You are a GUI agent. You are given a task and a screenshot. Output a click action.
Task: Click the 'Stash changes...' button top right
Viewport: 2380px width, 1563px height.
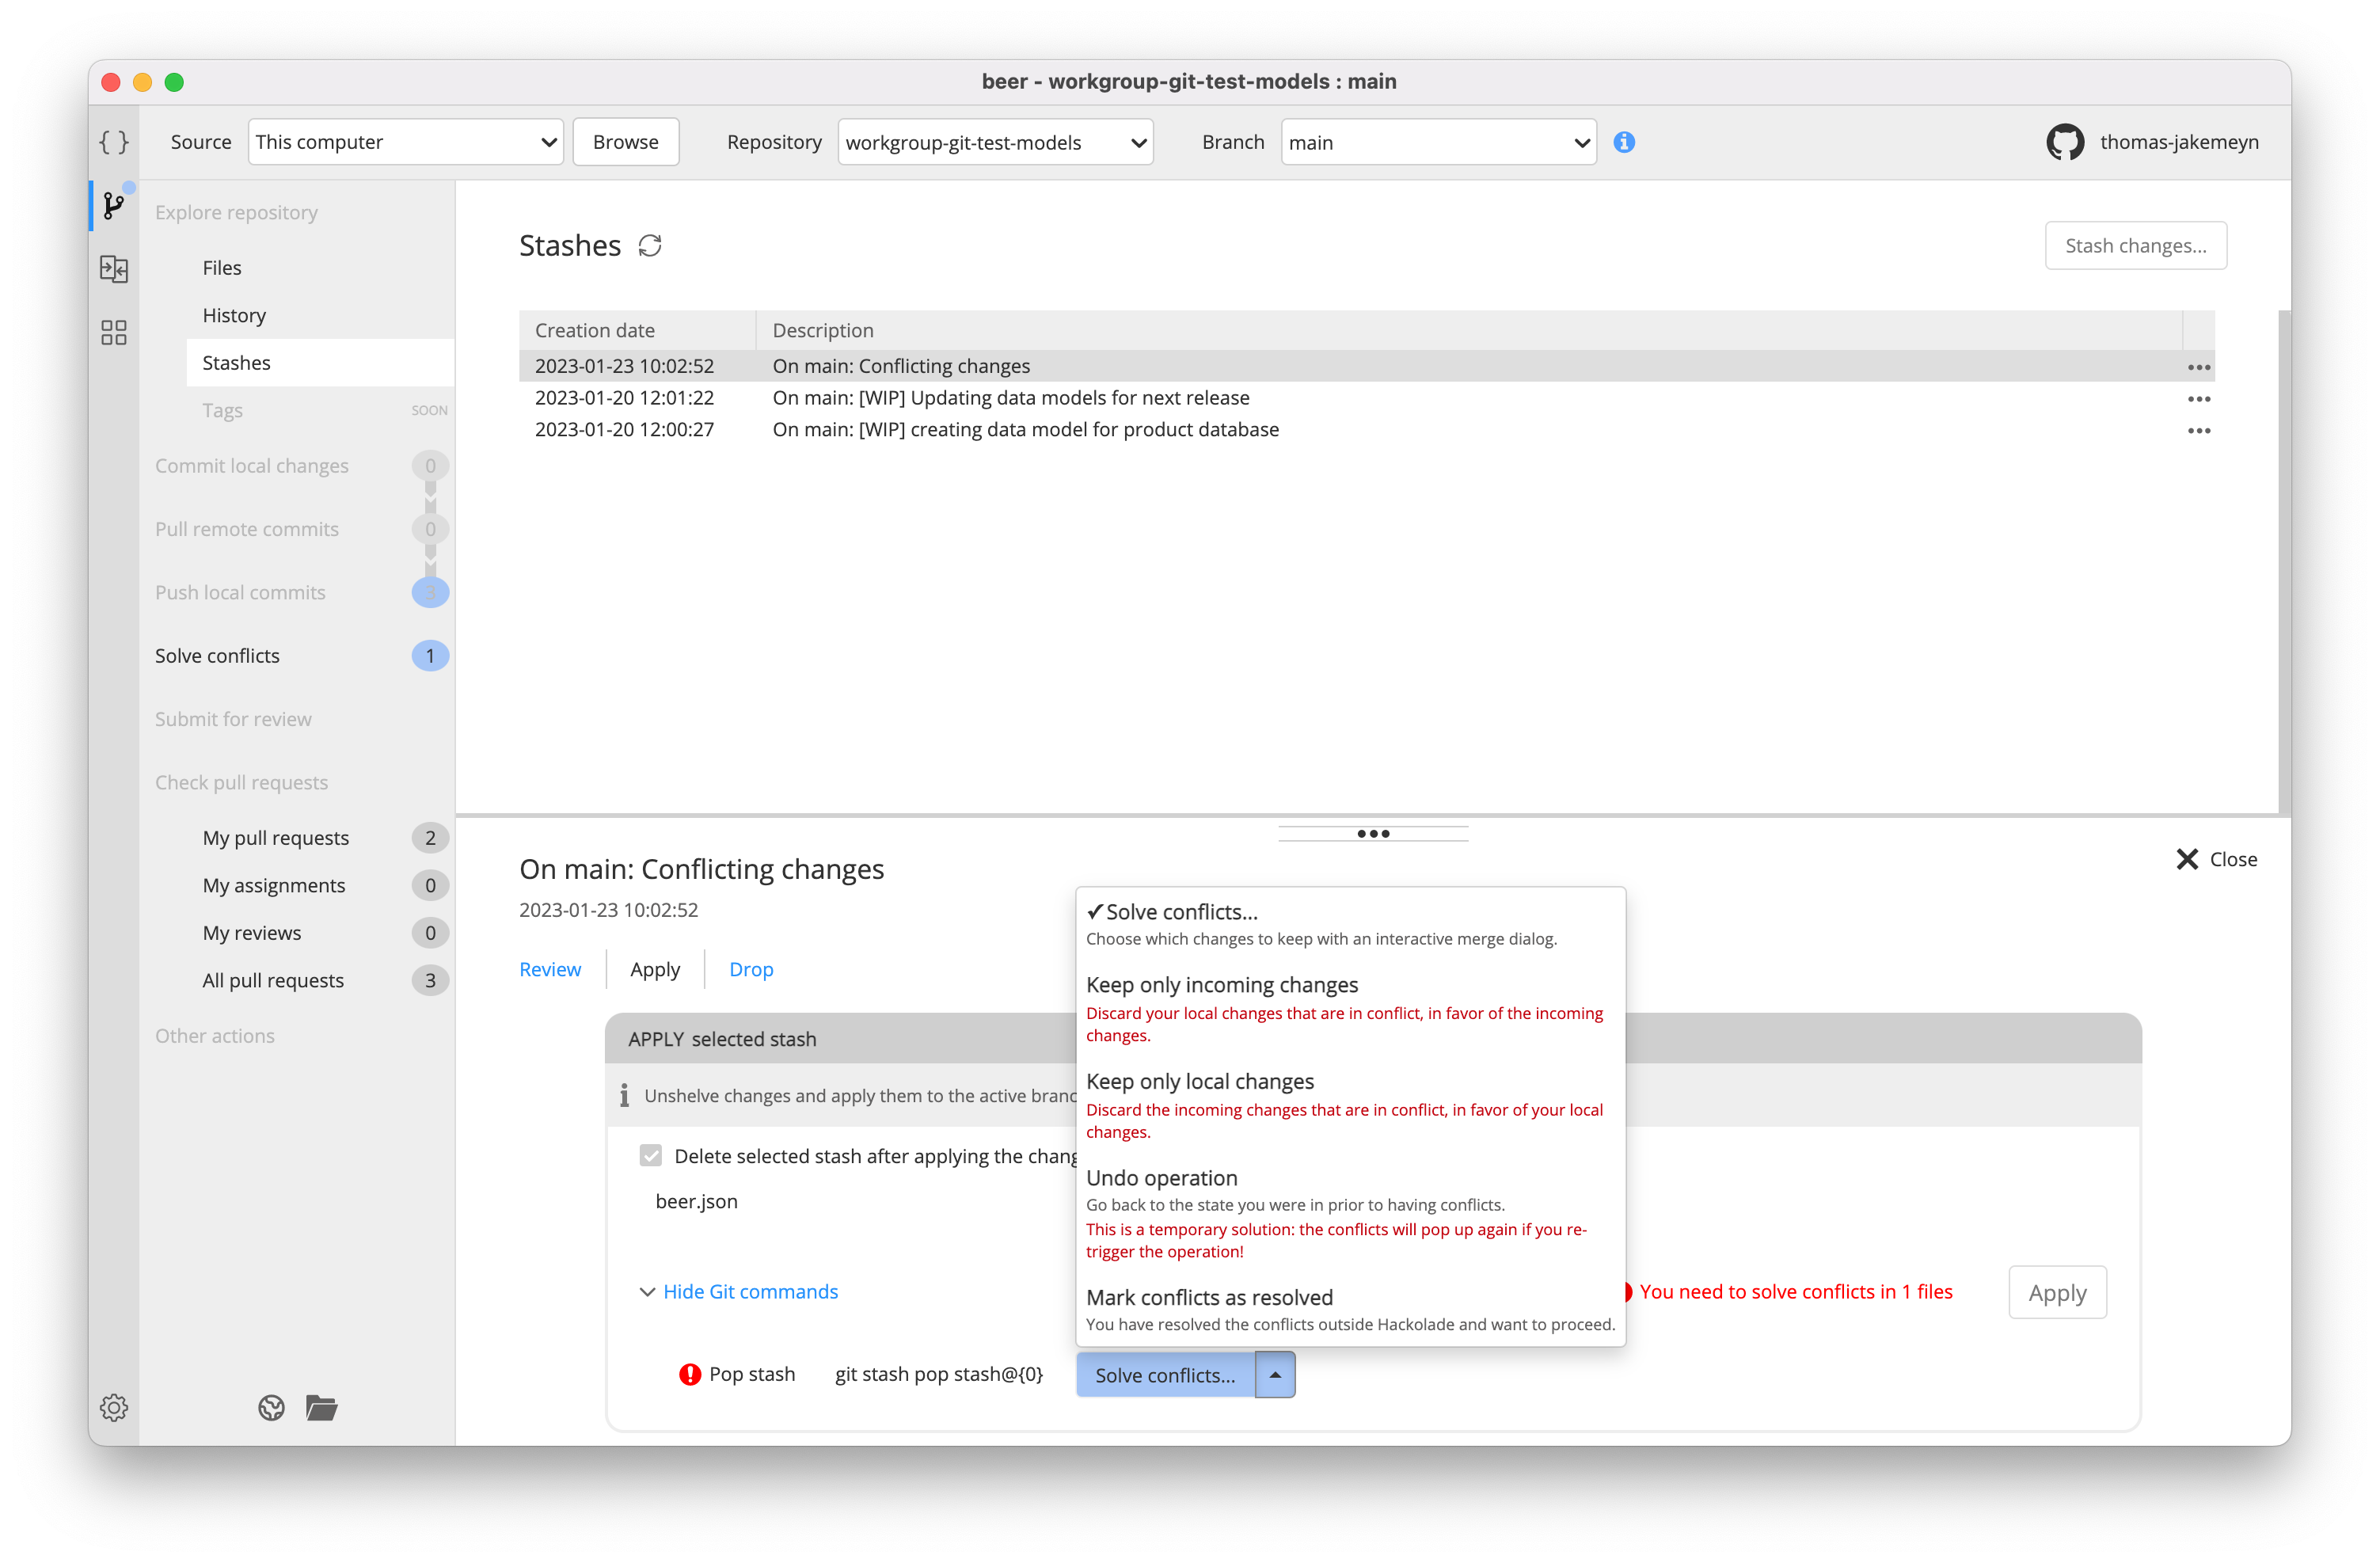(2134, 244)
